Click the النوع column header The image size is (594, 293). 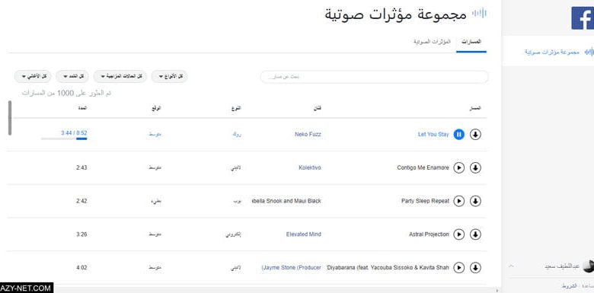click(x=236, y=108)
